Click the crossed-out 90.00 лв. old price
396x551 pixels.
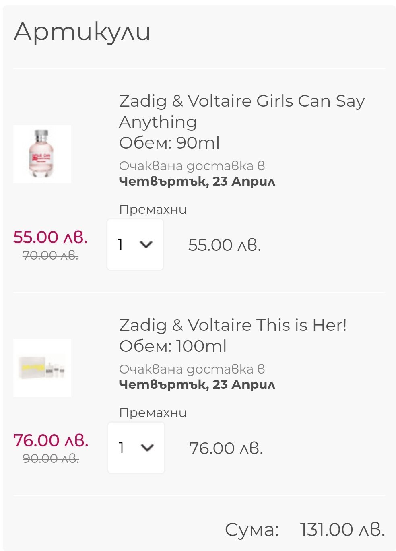51,458
